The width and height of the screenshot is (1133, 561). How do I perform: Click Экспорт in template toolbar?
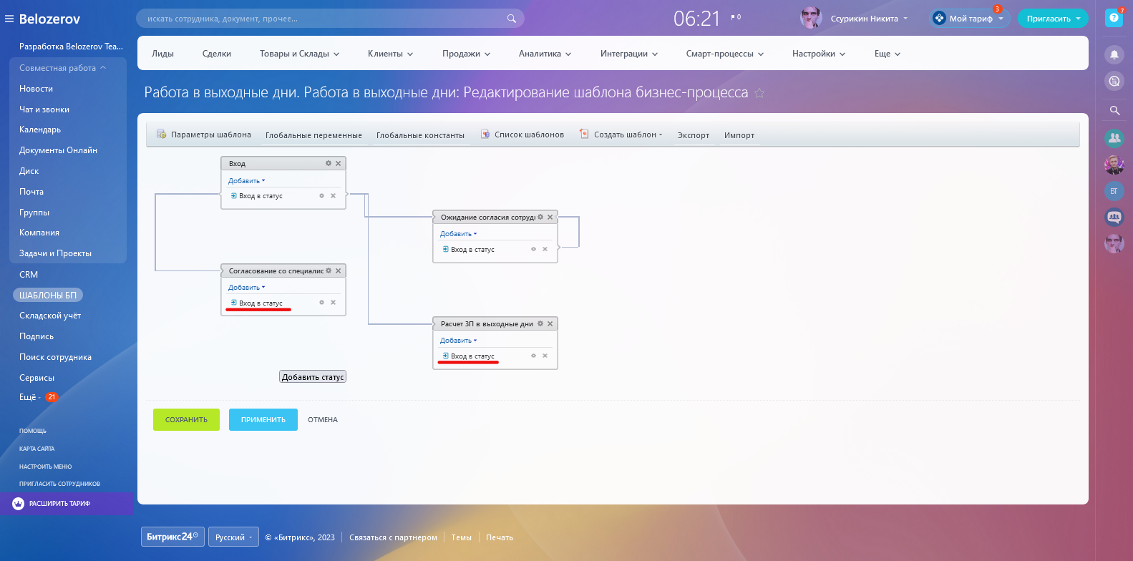(694, 135)
